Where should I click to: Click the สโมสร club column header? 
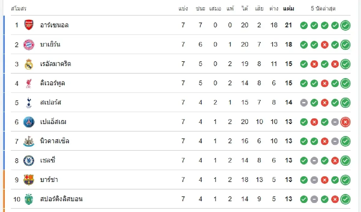coord(19,9)
